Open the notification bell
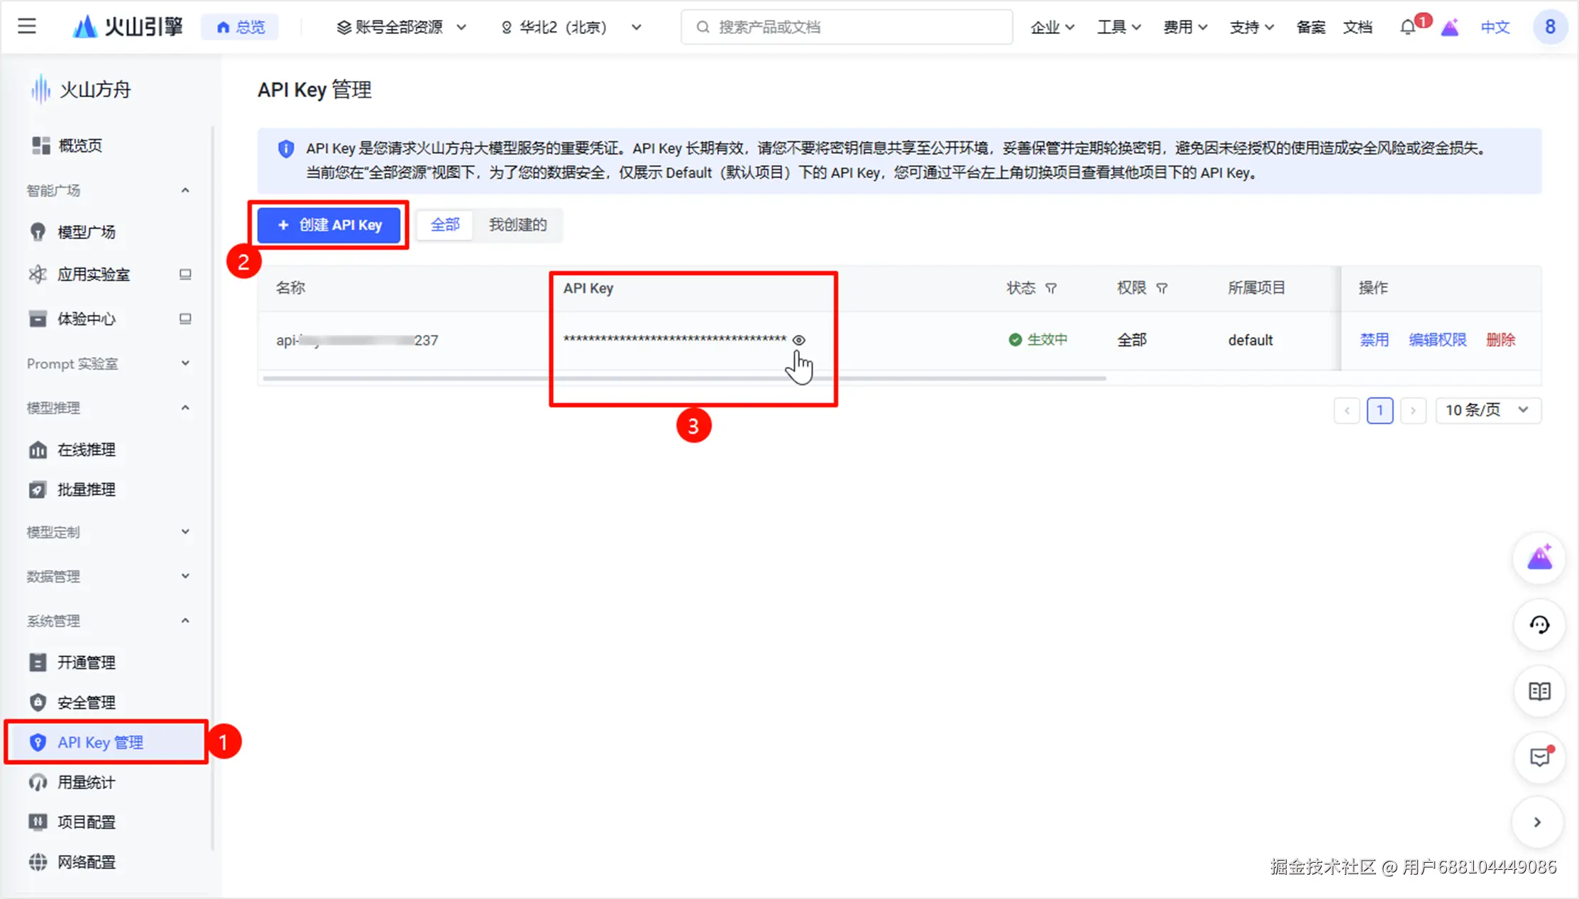 point(1407,27)
